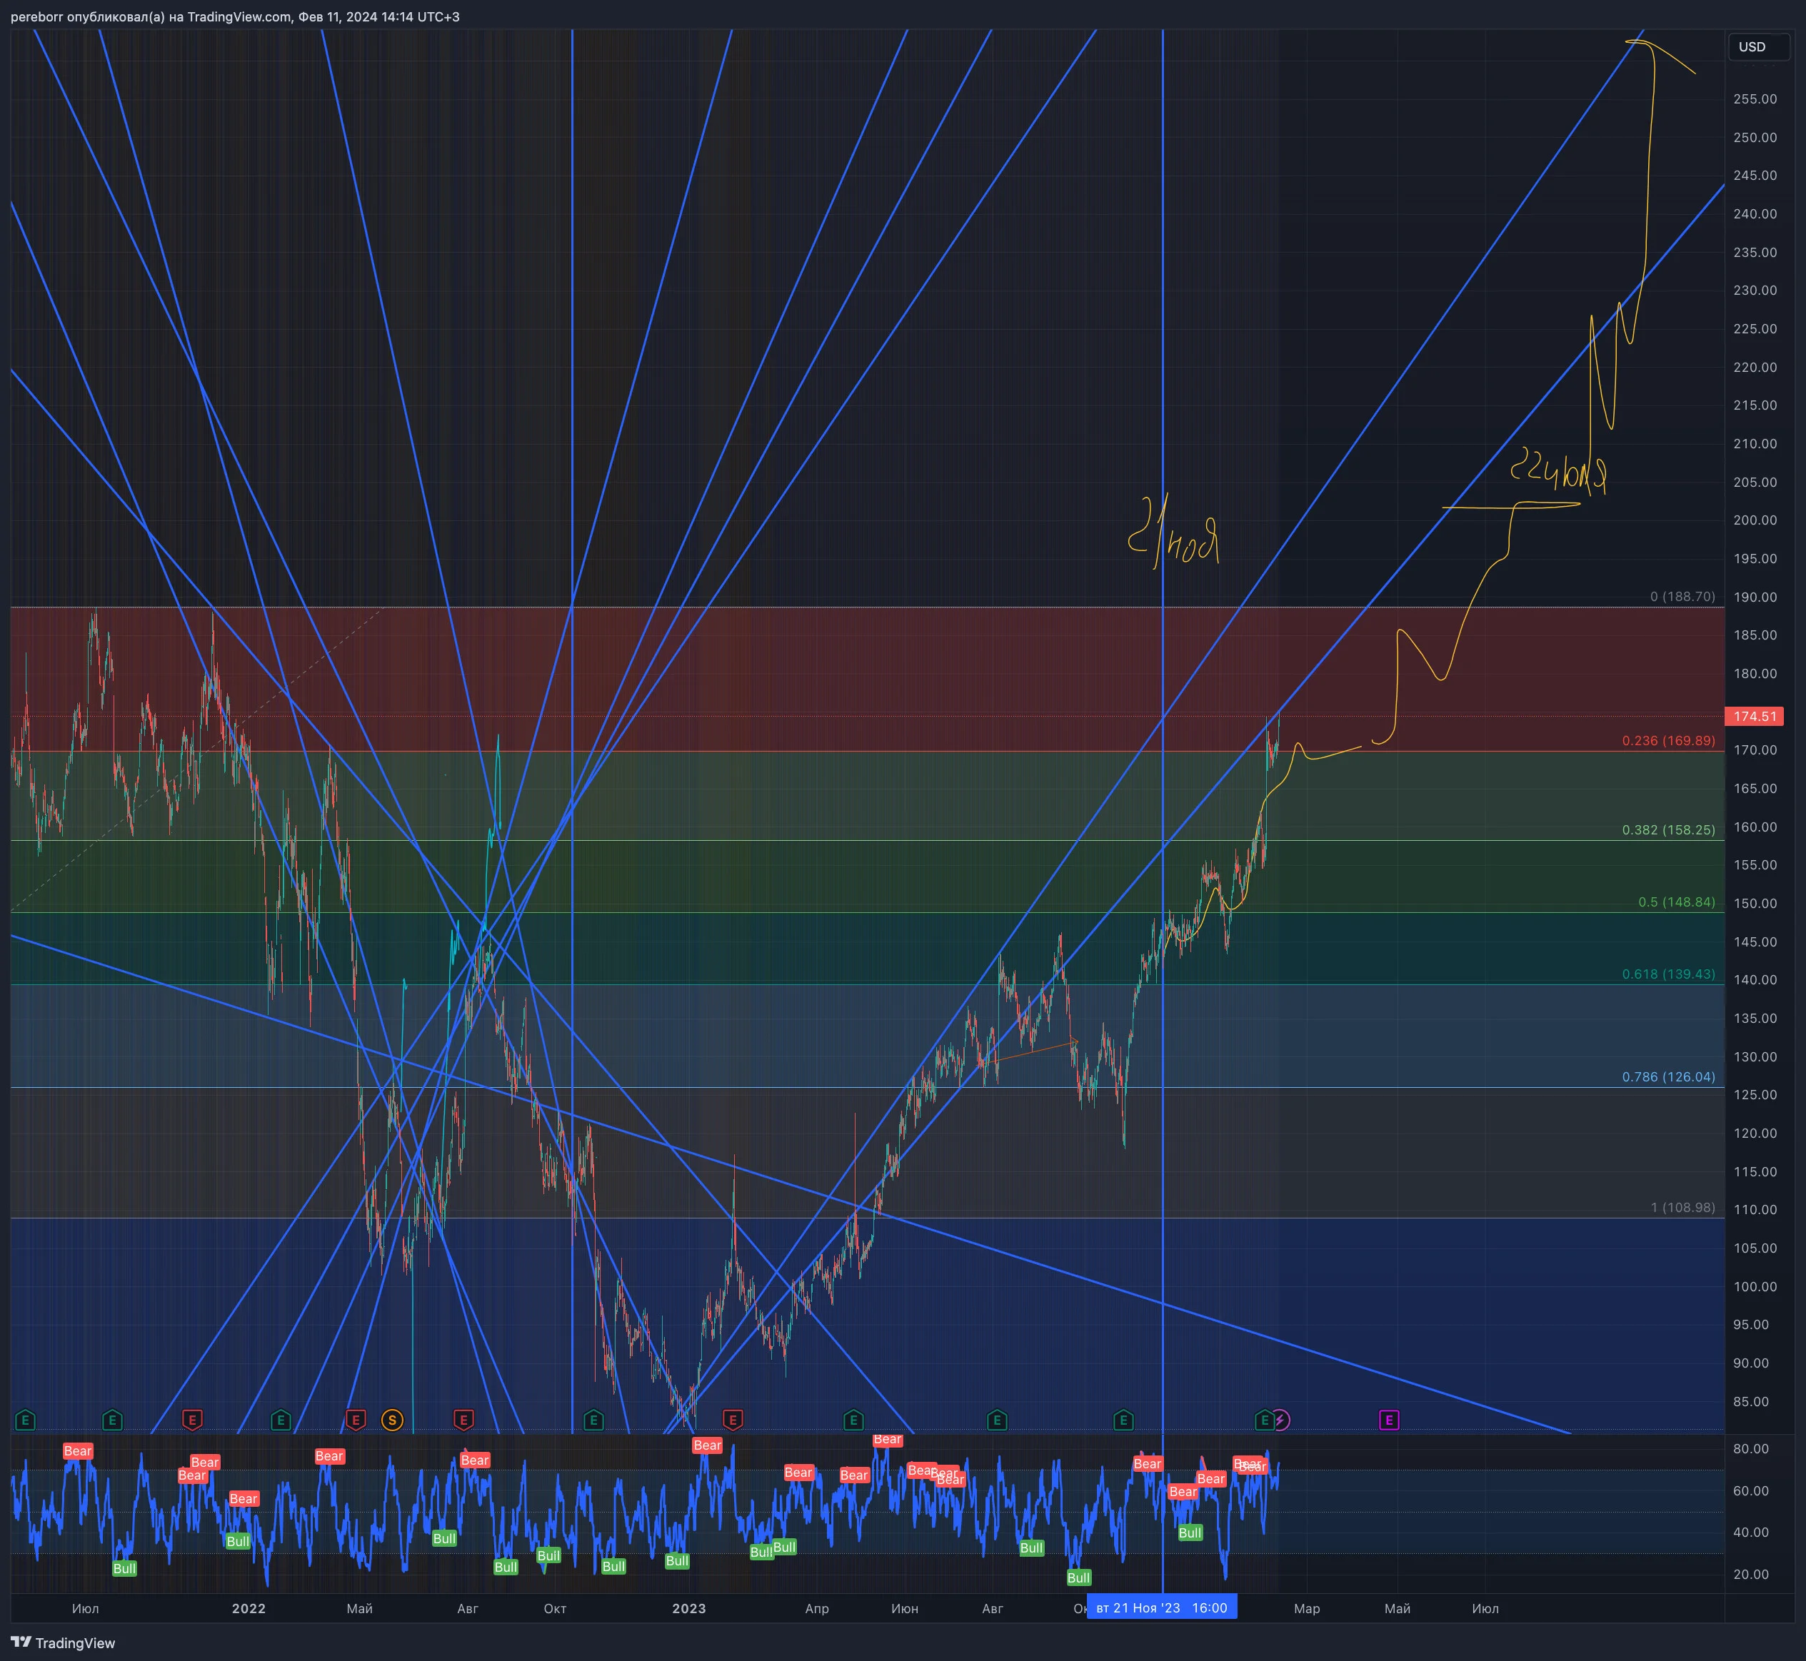This screenshot has width=1806, height=1661.
Task: Click the TradingView logo at bottom left
Action: (63, 1643)
